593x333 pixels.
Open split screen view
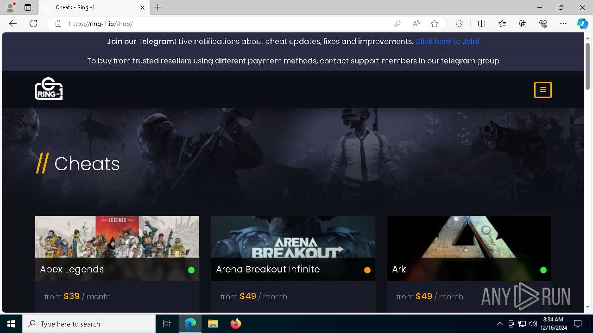(481, 24)
